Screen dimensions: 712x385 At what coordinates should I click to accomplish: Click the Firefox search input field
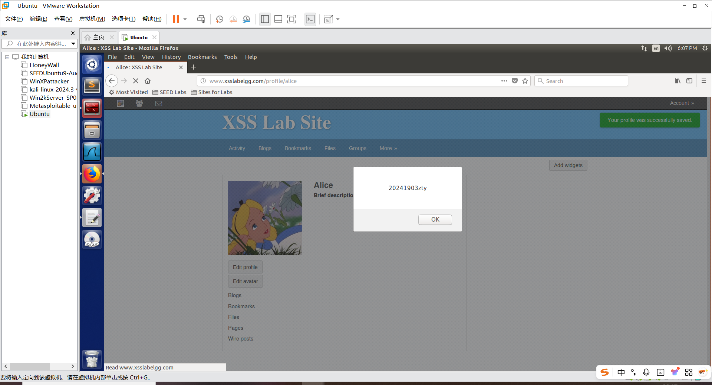coord(581,81)
